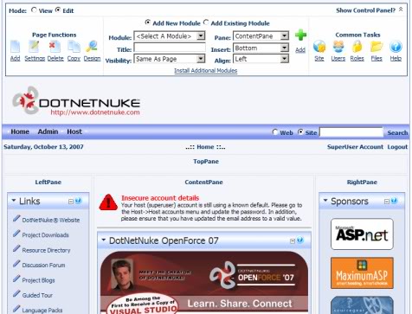Edit pencil icon beside DotNetNuke Website link
Image resolution: width=412 pixels, height=314 pixels.
[16, 219]
